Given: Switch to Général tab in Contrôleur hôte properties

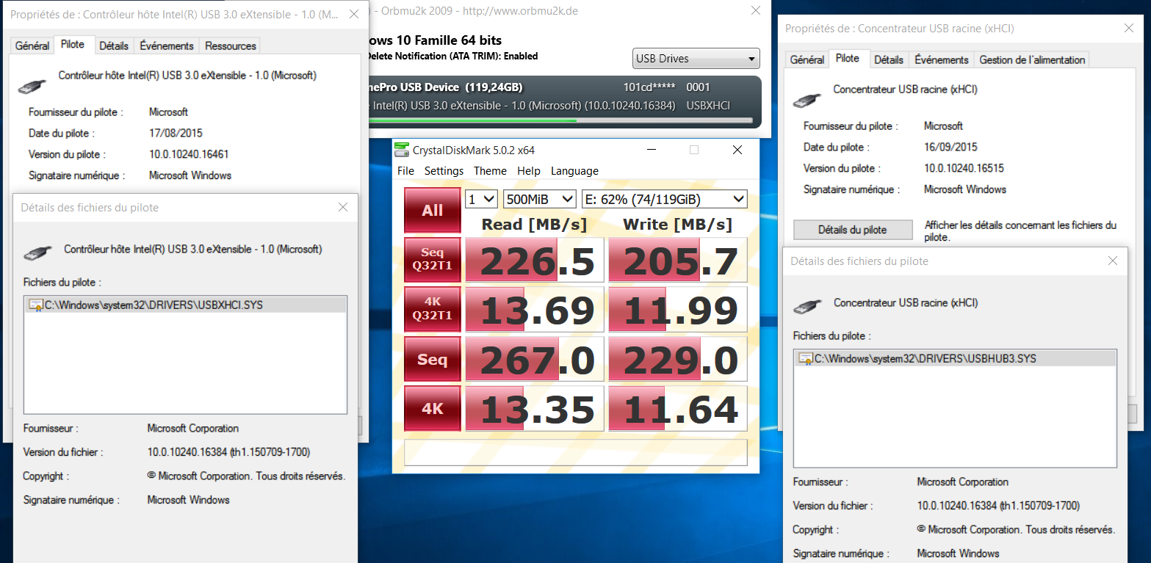Looking at the screenshot, I should click(x=32, y=46).
